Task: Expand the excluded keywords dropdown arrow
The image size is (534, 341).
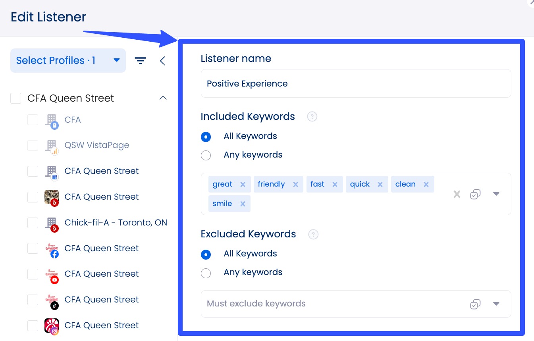Action: coord(496,304)
